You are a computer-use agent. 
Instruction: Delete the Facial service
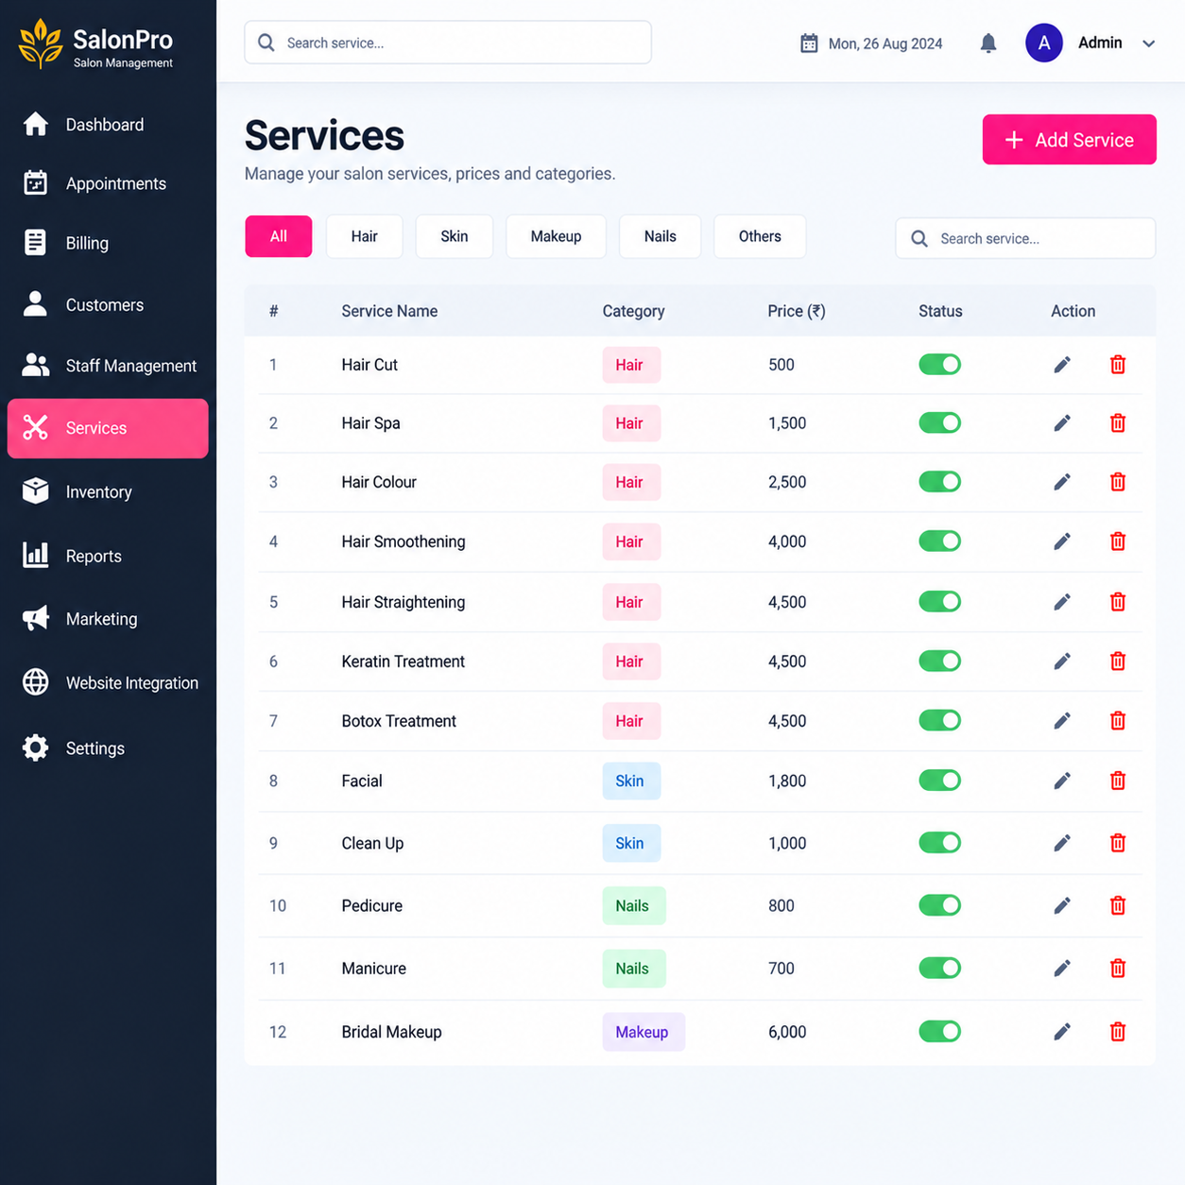[x=1118, y=781]
